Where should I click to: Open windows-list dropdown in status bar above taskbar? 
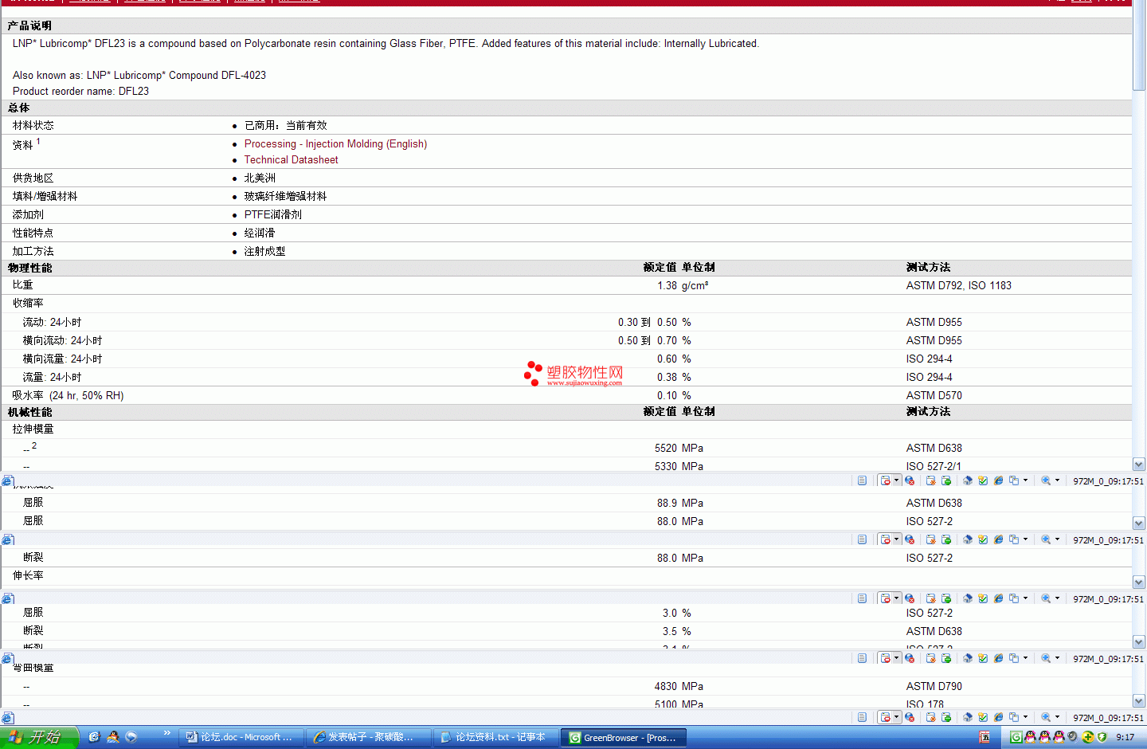1025,717
